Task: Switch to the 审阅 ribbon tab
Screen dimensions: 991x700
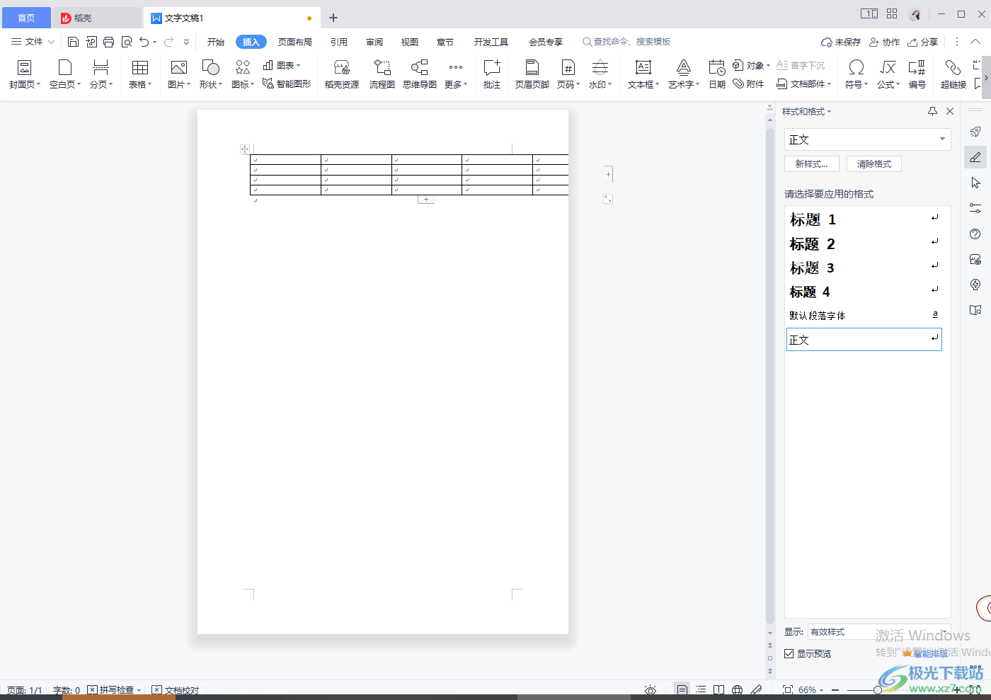Action: pyautogui.click(x=374, y=42)
